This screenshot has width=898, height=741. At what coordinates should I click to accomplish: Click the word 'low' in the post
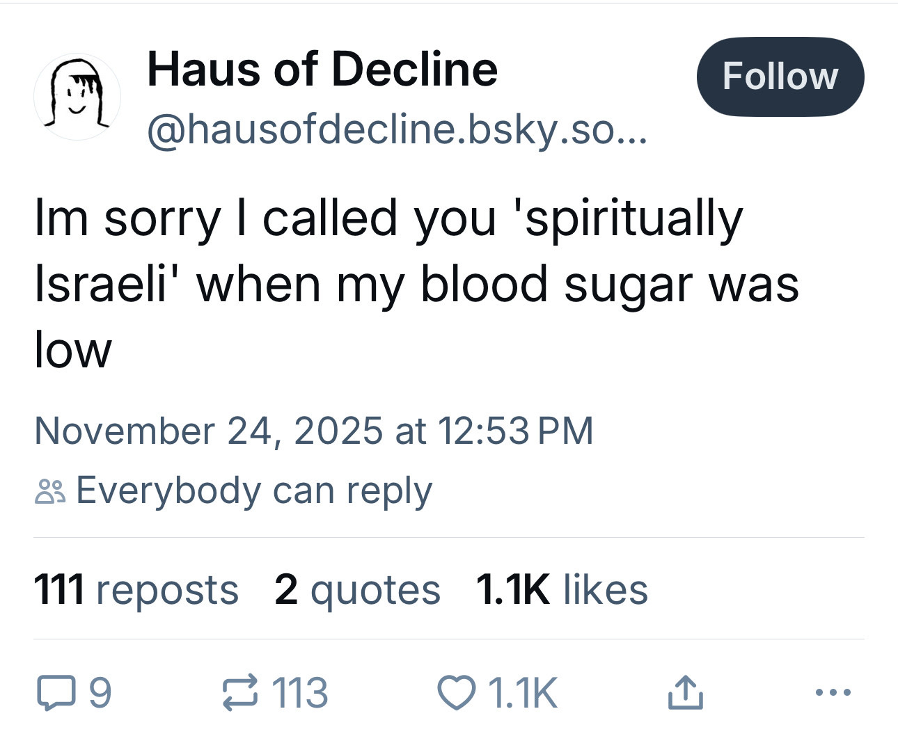(x=73, y=350)
